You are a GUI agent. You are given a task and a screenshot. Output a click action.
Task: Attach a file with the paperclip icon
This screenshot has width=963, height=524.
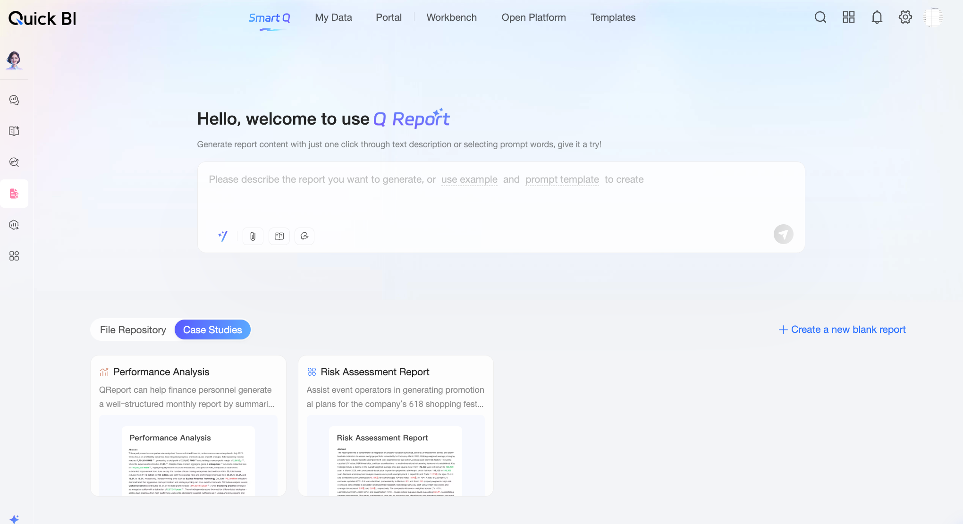coord(253,236)
